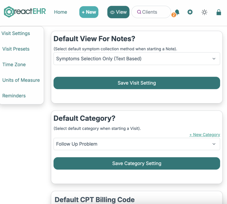
Task: Open settings via the gear icon
Action: [190, 12]
